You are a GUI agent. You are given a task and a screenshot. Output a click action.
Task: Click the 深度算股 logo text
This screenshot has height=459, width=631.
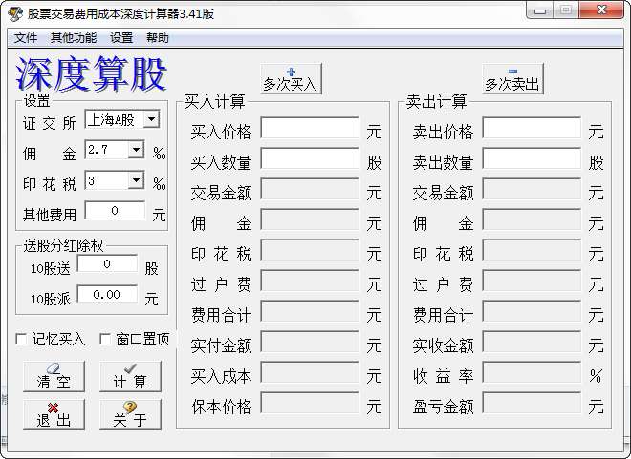91,73
